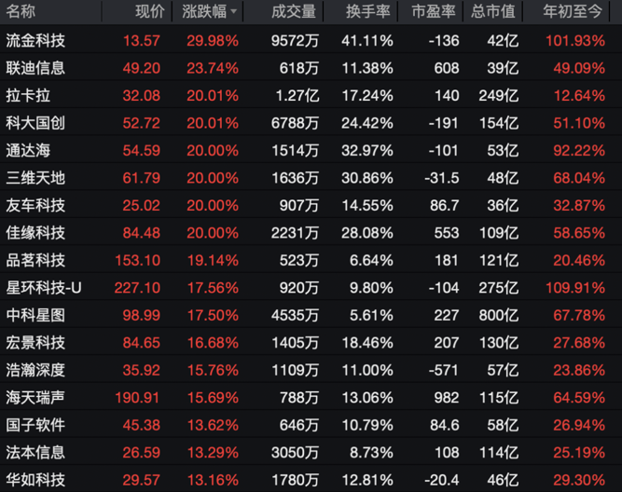Screen dimensions: 622x492
Task: Open stock 流金科技
Action: tap(35, 41)
